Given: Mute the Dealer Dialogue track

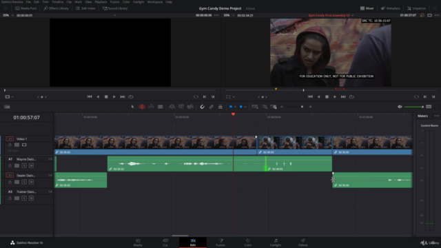Looking at the screenshot, I should point(31,182).
